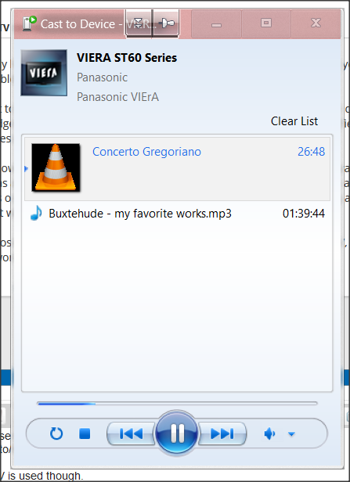Pause the current playback

tap(176, 433)
